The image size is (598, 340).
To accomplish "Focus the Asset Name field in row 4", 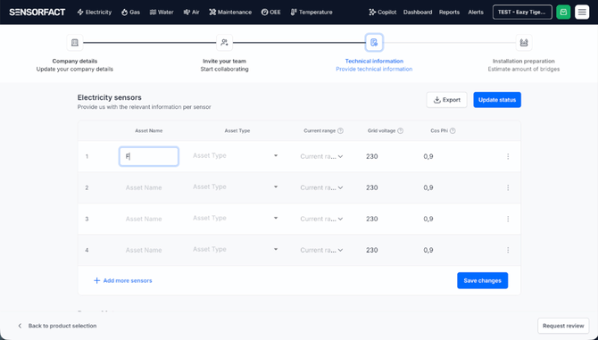I will [149, 250].
